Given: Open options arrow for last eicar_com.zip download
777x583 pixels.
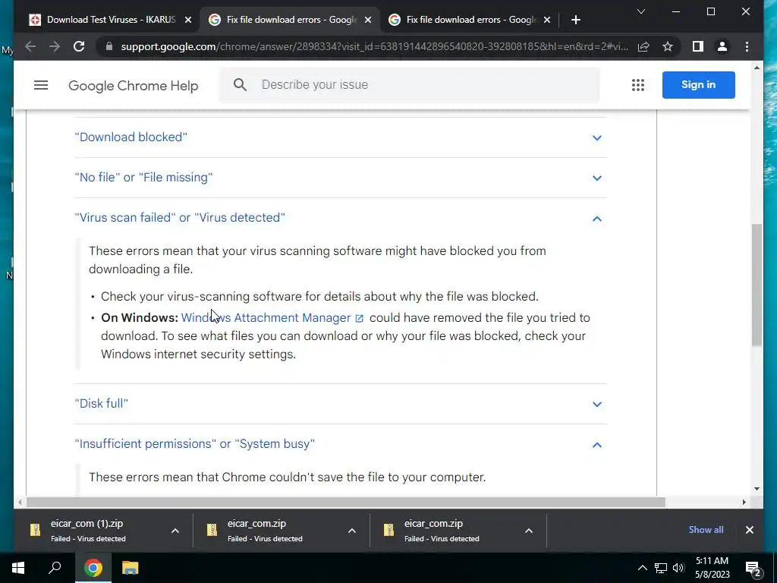Looking at the screenshot, I should point(529,531).
